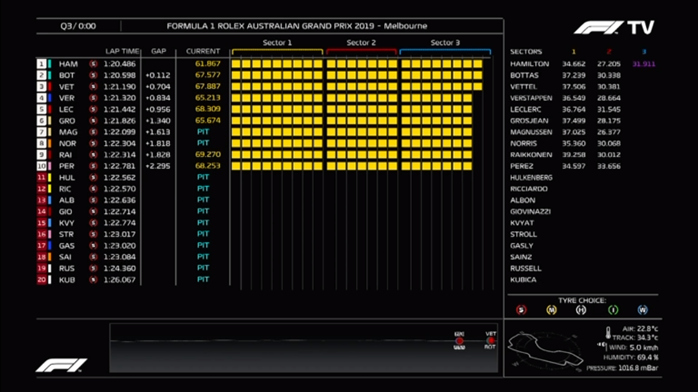Viewport: 698px width, 392px height.
Task: Click position box 11 next to HUL
Action: click(41, 177)
